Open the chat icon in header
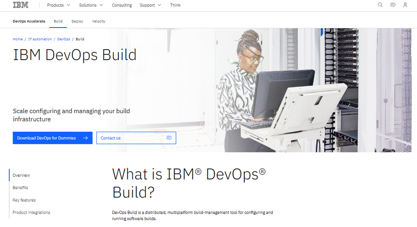Viewport: 417px width, 227px height. [x=393, y=5]
